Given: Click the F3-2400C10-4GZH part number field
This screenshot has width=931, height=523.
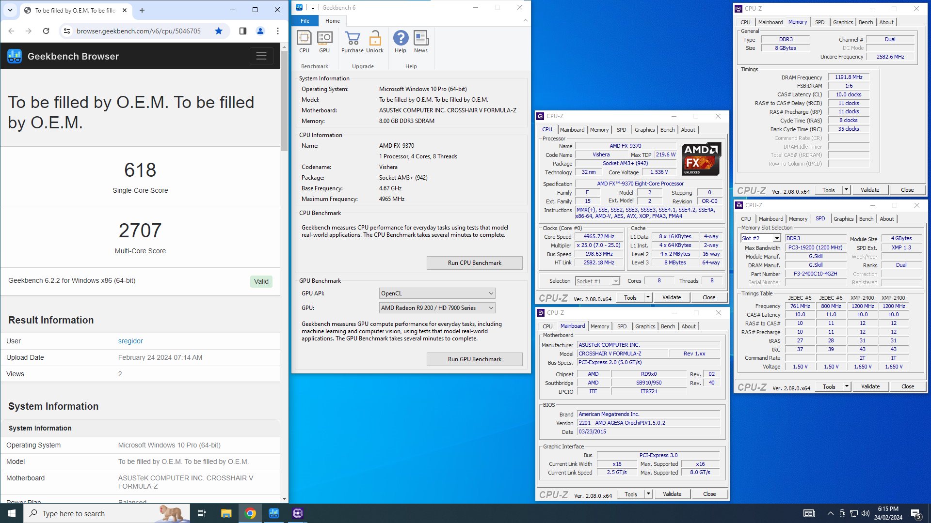Looking at the screenshot, I should click(816, 274).
